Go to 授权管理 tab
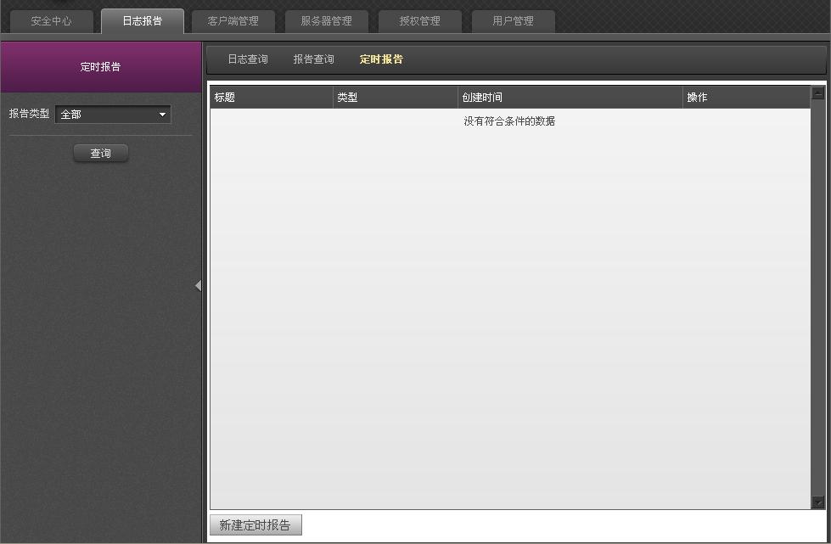The width and height of the screenshot is (831, 544). [x=419, y=21]
